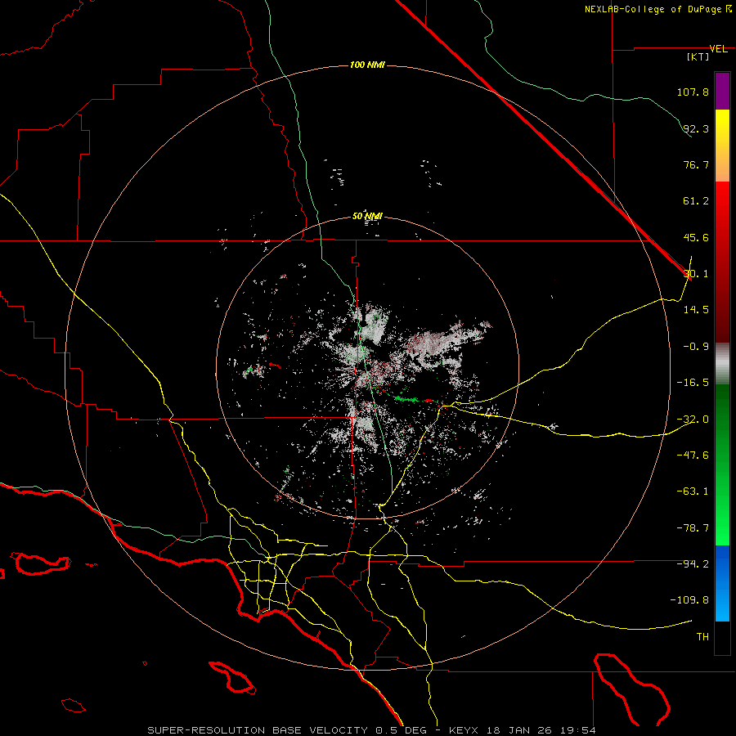736x736 pixels.
Task: Click the 107.8 velocity scale value
Action: 693,92
